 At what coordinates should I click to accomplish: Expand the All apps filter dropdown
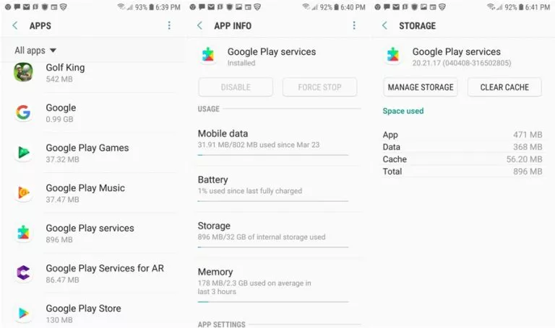(x=35, y=50)
